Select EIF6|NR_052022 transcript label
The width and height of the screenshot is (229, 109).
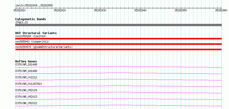point(26,103)
